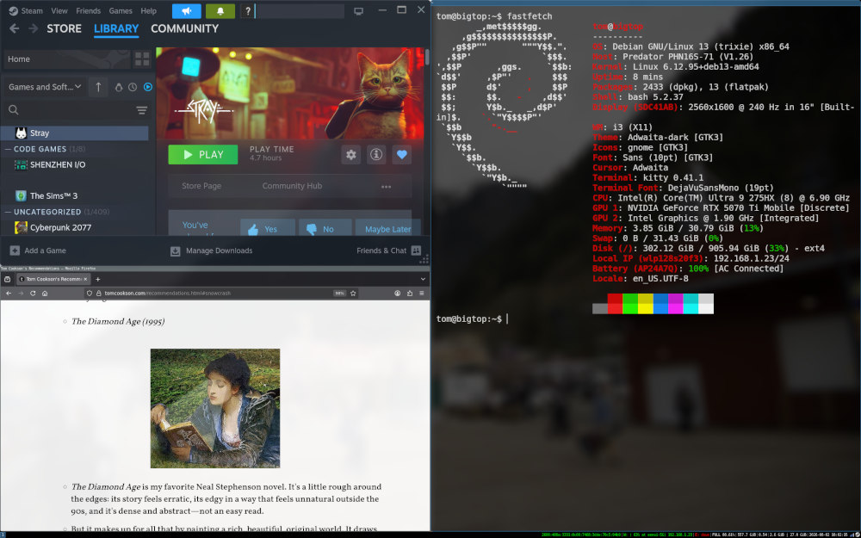Select Stray in the library list
861x538 pixels.
(x=75, y=133)
